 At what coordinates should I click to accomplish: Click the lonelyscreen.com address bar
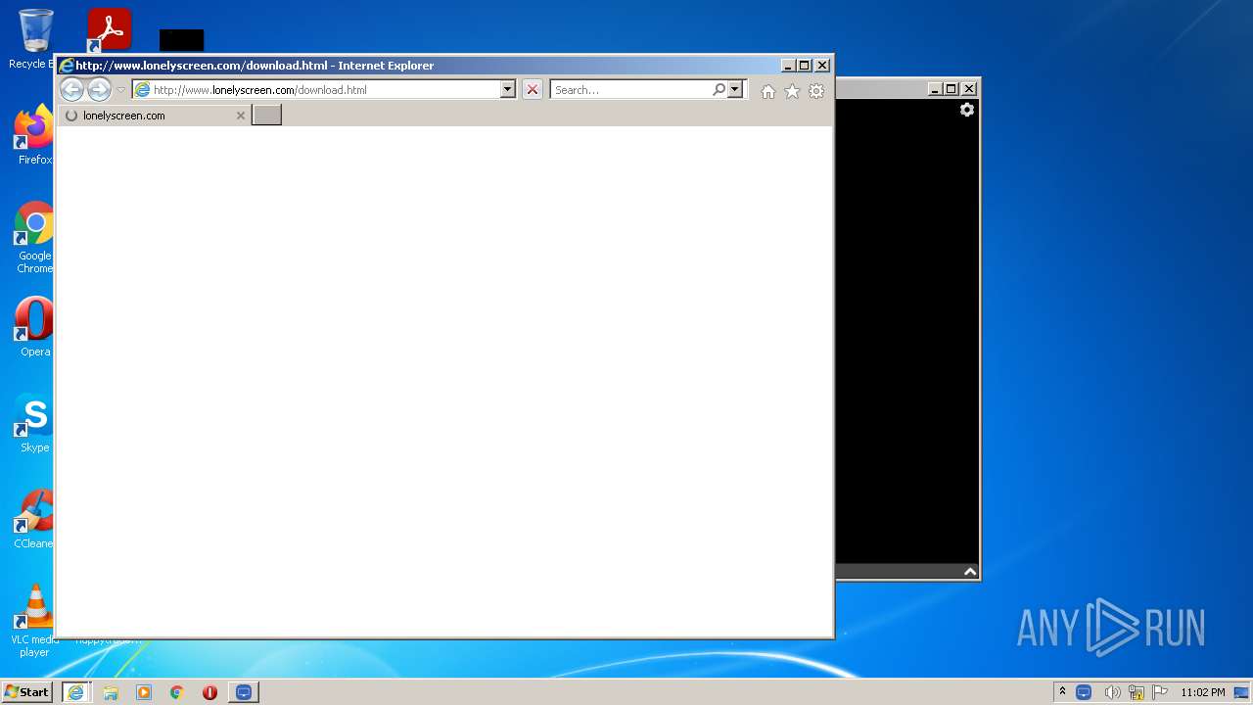[316, 89]
